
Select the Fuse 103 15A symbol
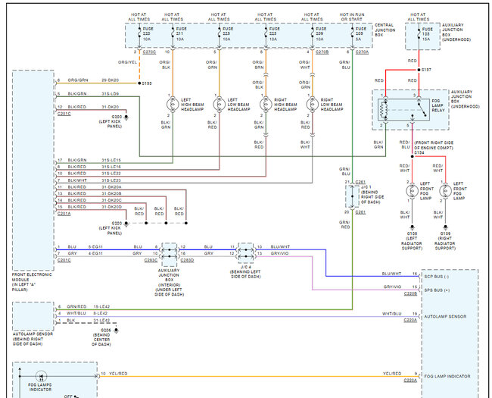[x=419, y=34]
